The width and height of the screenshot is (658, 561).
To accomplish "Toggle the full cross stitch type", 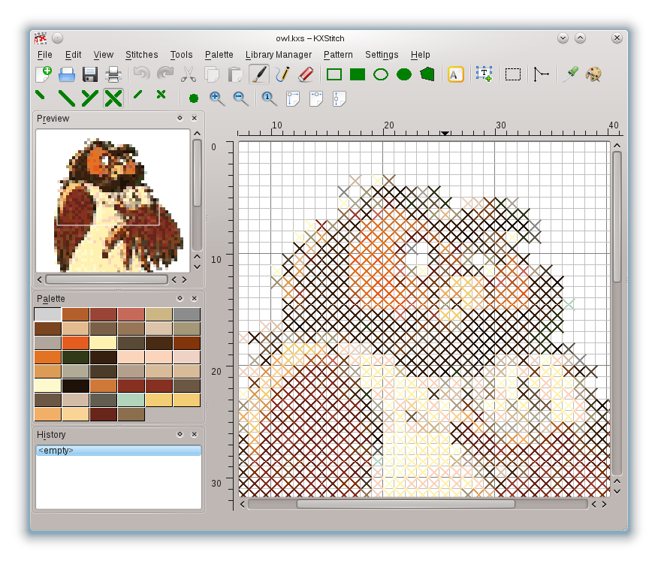I will point(113,98).
